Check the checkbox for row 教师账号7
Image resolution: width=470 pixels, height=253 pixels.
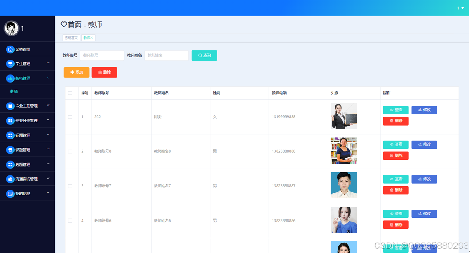(x=70, y=186)
